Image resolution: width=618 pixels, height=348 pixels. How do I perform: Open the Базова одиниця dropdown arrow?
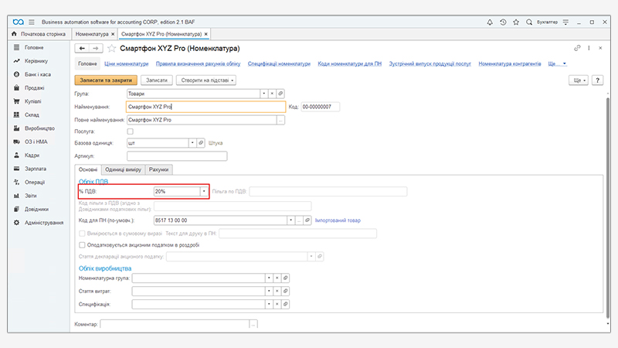[191, 143]
